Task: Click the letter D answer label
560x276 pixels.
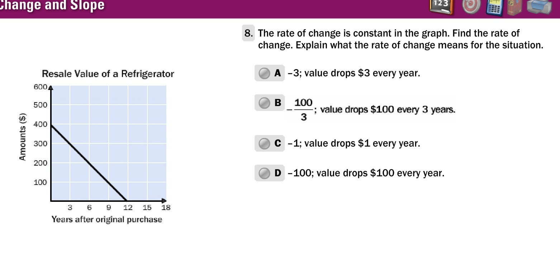Action: (278, 173)
